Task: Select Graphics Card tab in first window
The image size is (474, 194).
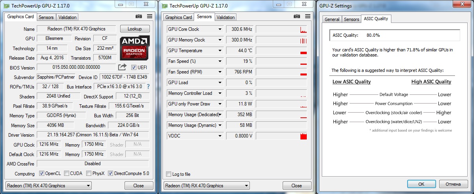Action: tap(21, 17)
